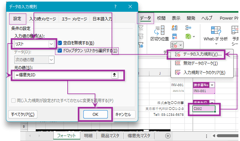The image size is (240, 141).
Task: Click column J header
Action: click(x=160, y=73)
